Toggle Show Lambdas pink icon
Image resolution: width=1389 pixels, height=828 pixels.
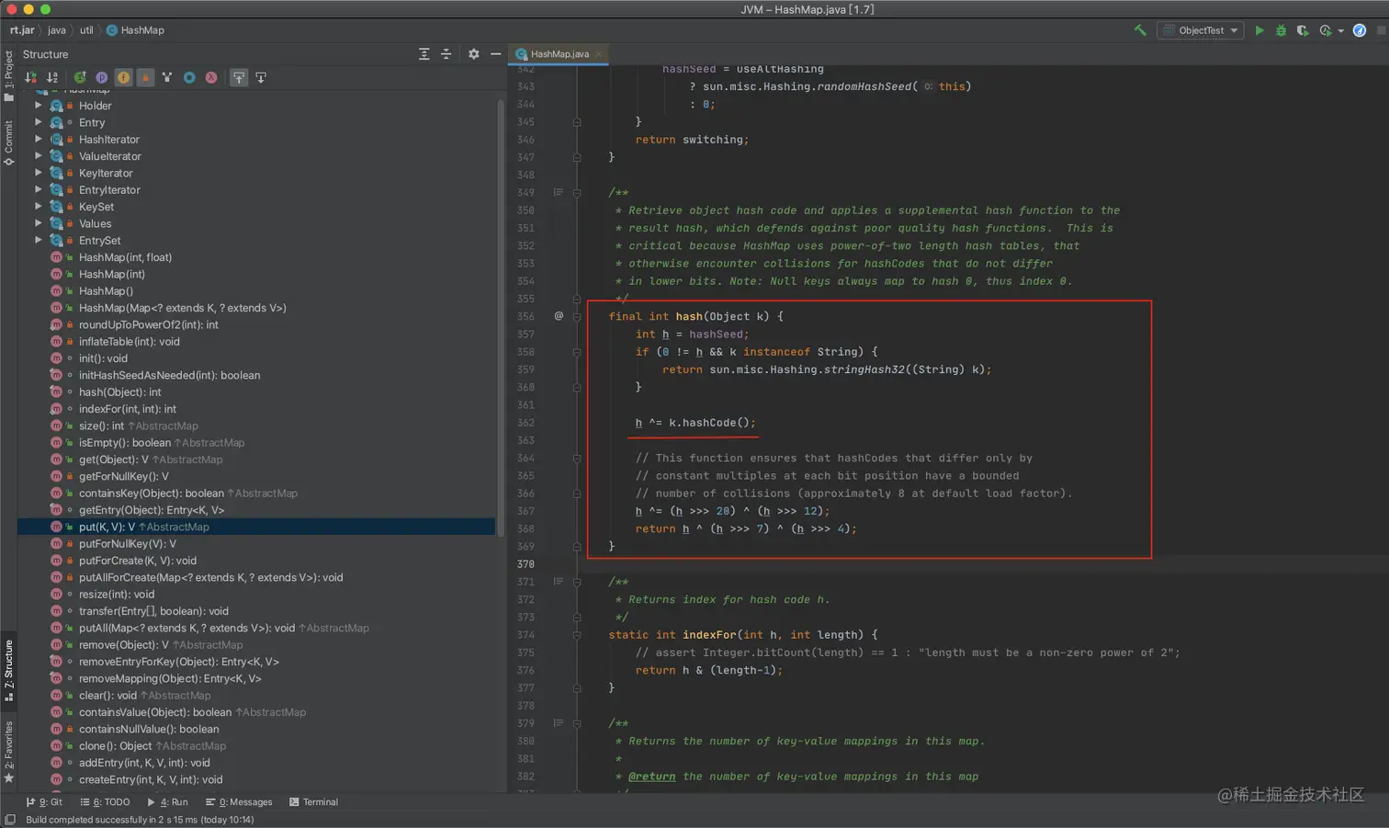coord(211,77)
